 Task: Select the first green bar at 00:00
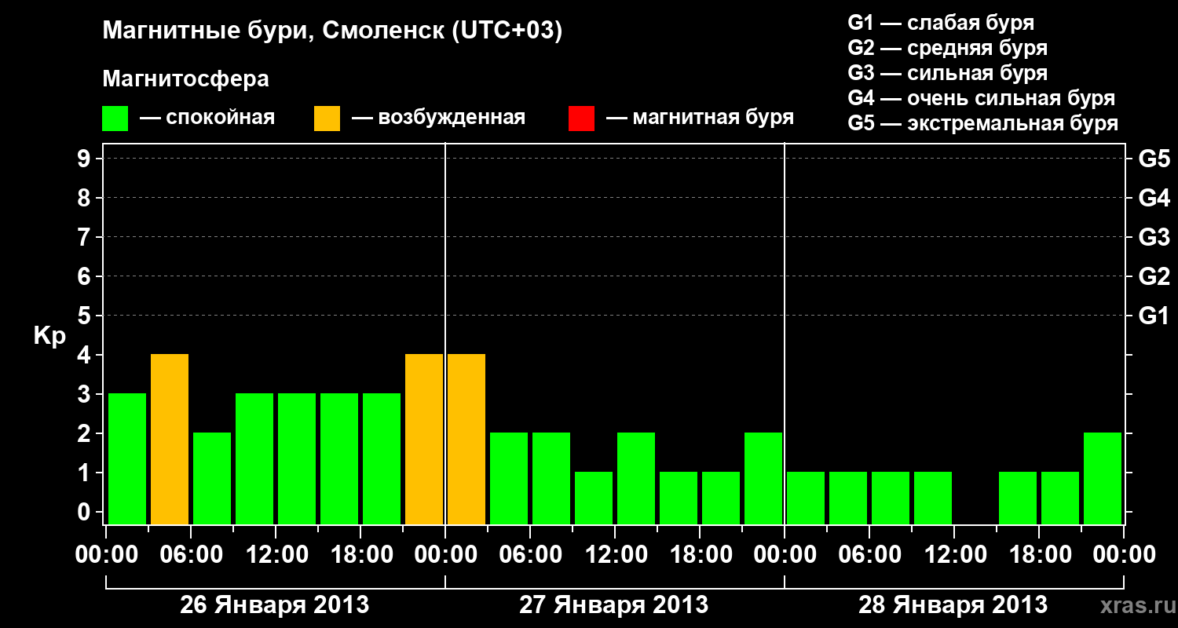127,458
